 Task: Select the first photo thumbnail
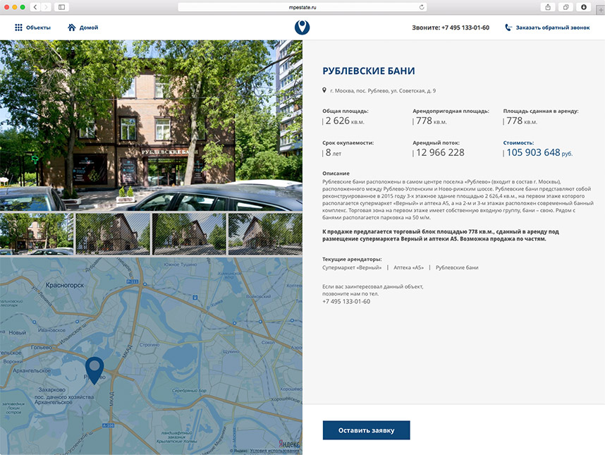(x=37, y=234)
